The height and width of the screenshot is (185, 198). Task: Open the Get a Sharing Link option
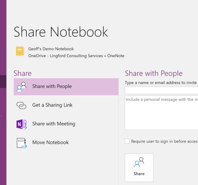66,105
